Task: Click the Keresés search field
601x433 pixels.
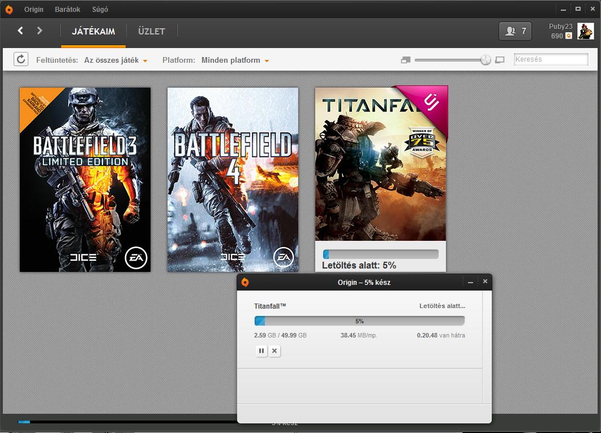Action: pyautogui.click(x=551, y=59)
